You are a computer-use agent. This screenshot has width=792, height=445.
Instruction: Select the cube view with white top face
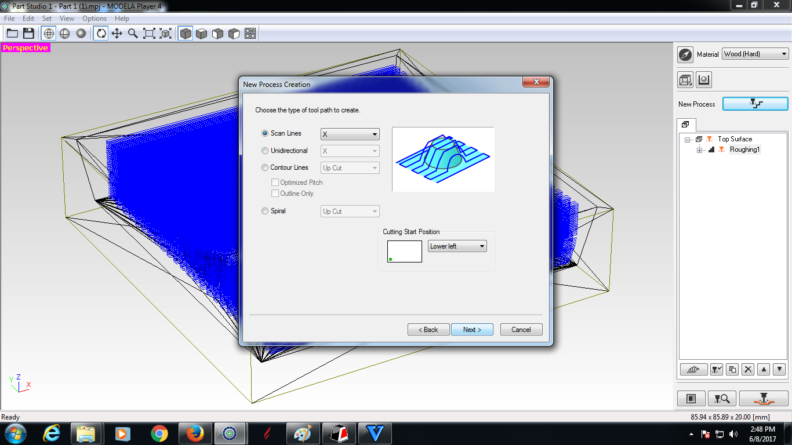pos(202,34)
